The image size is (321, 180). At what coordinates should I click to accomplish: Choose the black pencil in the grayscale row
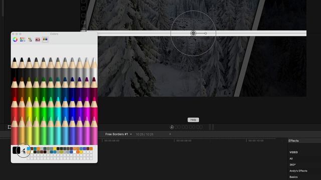pos(15,67)
